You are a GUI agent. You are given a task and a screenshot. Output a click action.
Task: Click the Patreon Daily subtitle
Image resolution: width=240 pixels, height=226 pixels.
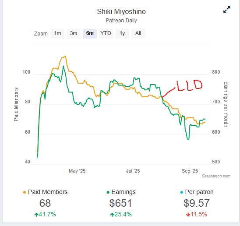121,21
